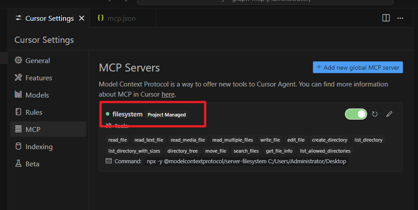Click the get_file_info tool tag
The image size is (418, 210).
point(279,151)
